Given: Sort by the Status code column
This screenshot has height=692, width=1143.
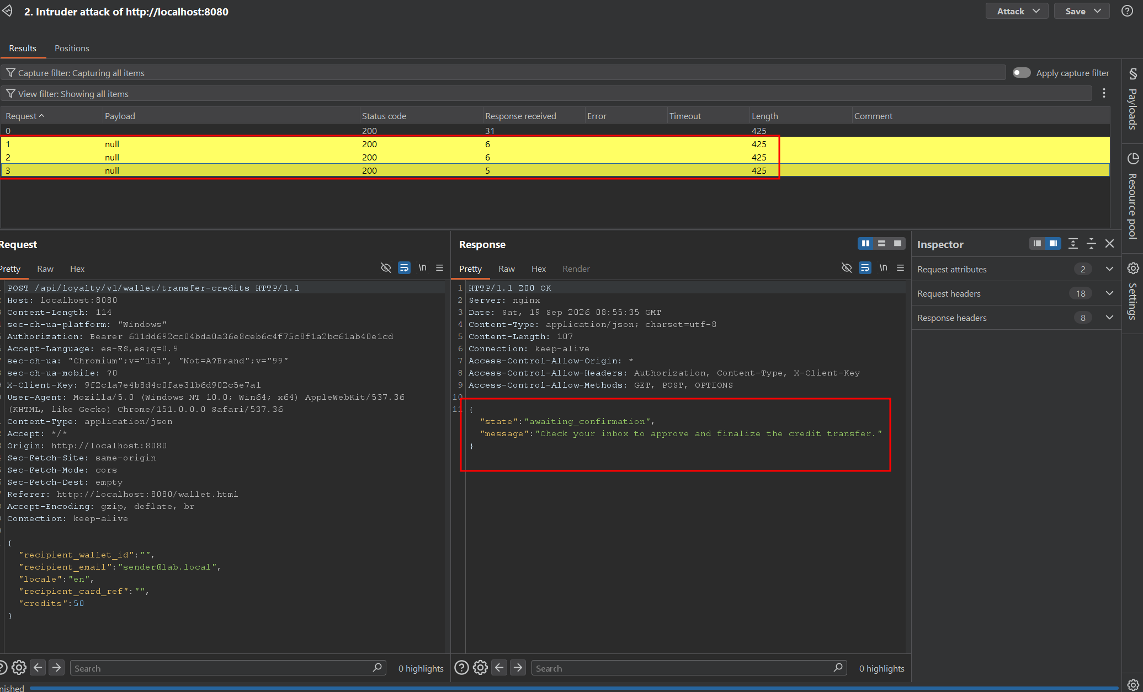Looking at the screenshot, I should [x=421, y=116].
